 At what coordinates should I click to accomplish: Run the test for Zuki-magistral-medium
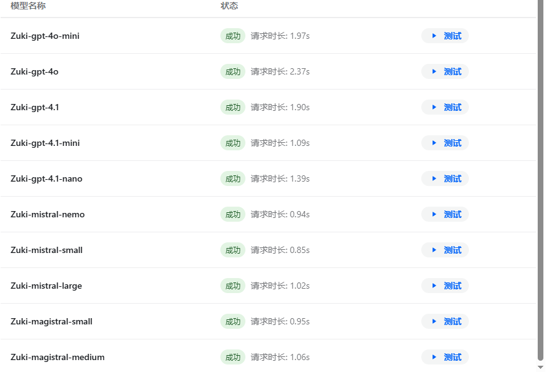click(444, 358)
